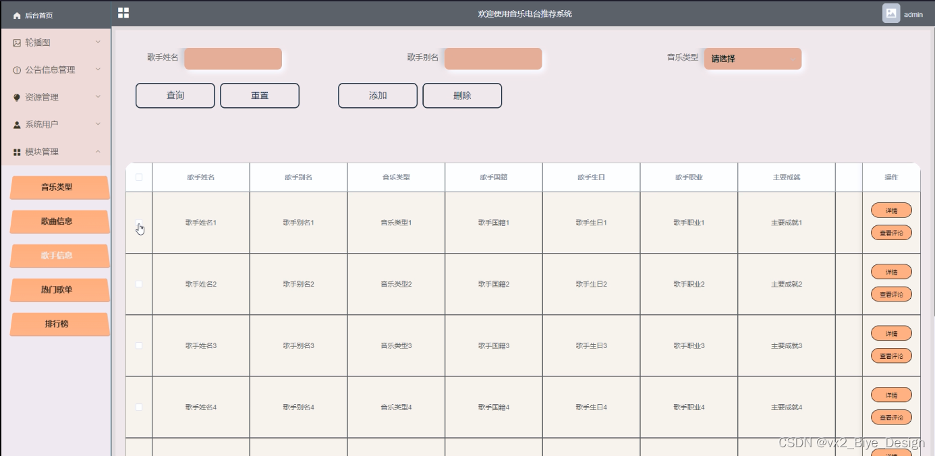
Task: Click the 歌手生日1 cell
Action: point(591,223)
